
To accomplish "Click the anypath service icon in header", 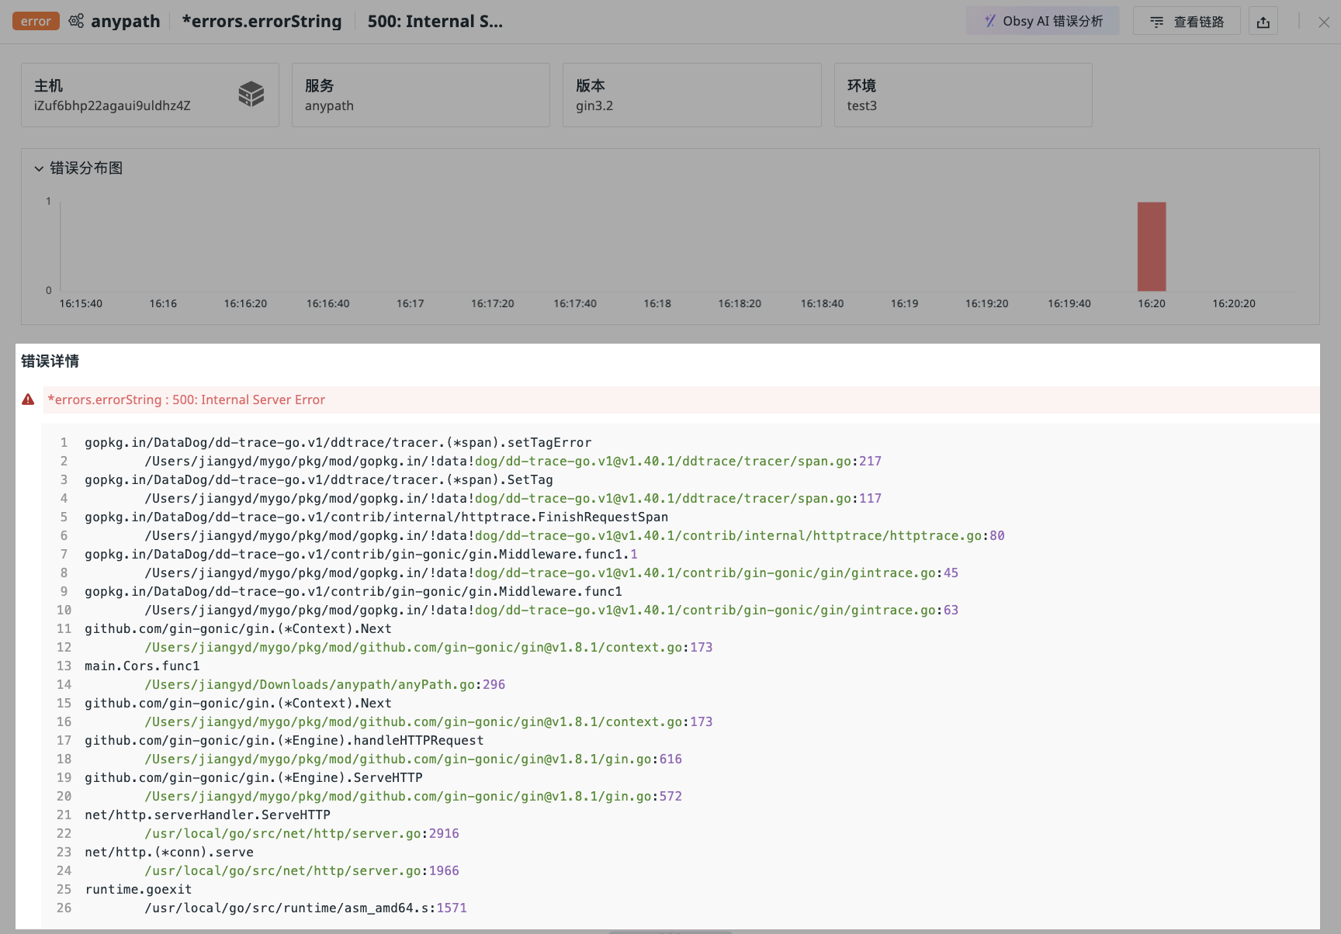I will [76, 21].
